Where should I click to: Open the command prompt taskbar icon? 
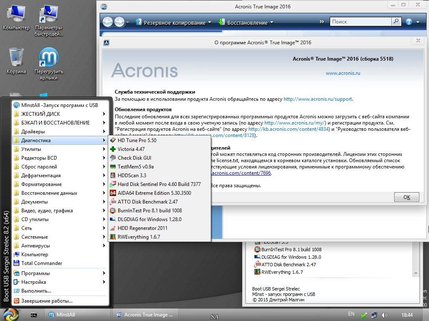pos(34,315)
